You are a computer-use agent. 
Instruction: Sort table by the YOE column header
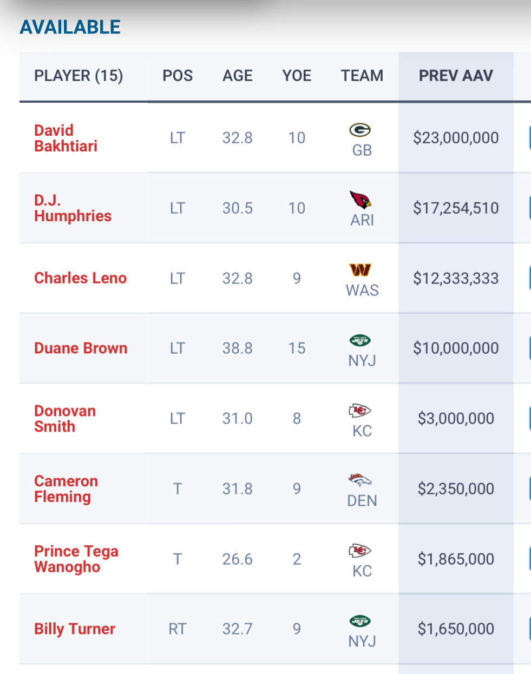297,76
